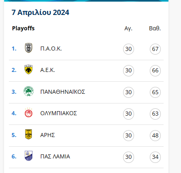
Task: Click the Αγ. matches column header
Action: [x=128, y=29]
